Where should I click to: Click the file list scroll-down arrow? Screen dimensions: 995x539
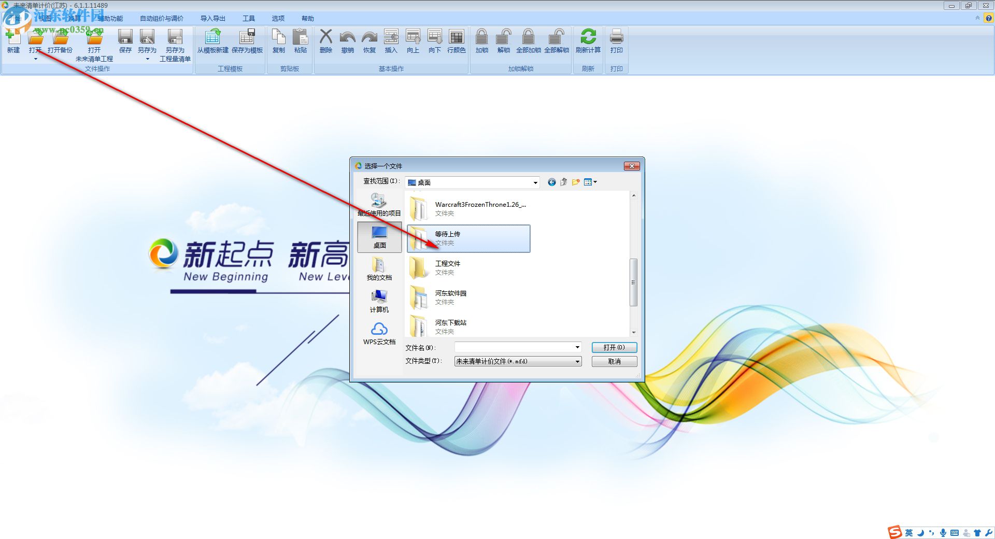click(633, 332)
